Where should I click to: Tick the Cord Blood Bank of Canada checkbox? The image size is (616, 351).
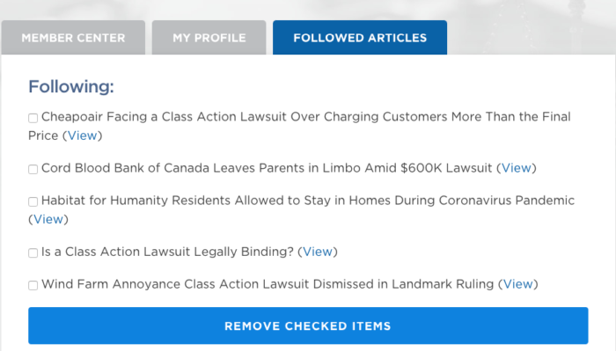[33, 169]
